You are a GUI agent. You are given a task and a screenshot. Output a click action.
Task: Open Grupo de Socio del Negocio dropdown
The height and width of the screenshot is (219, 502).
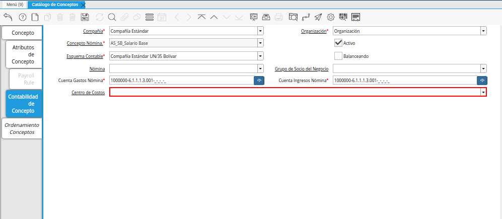(483, 68)
